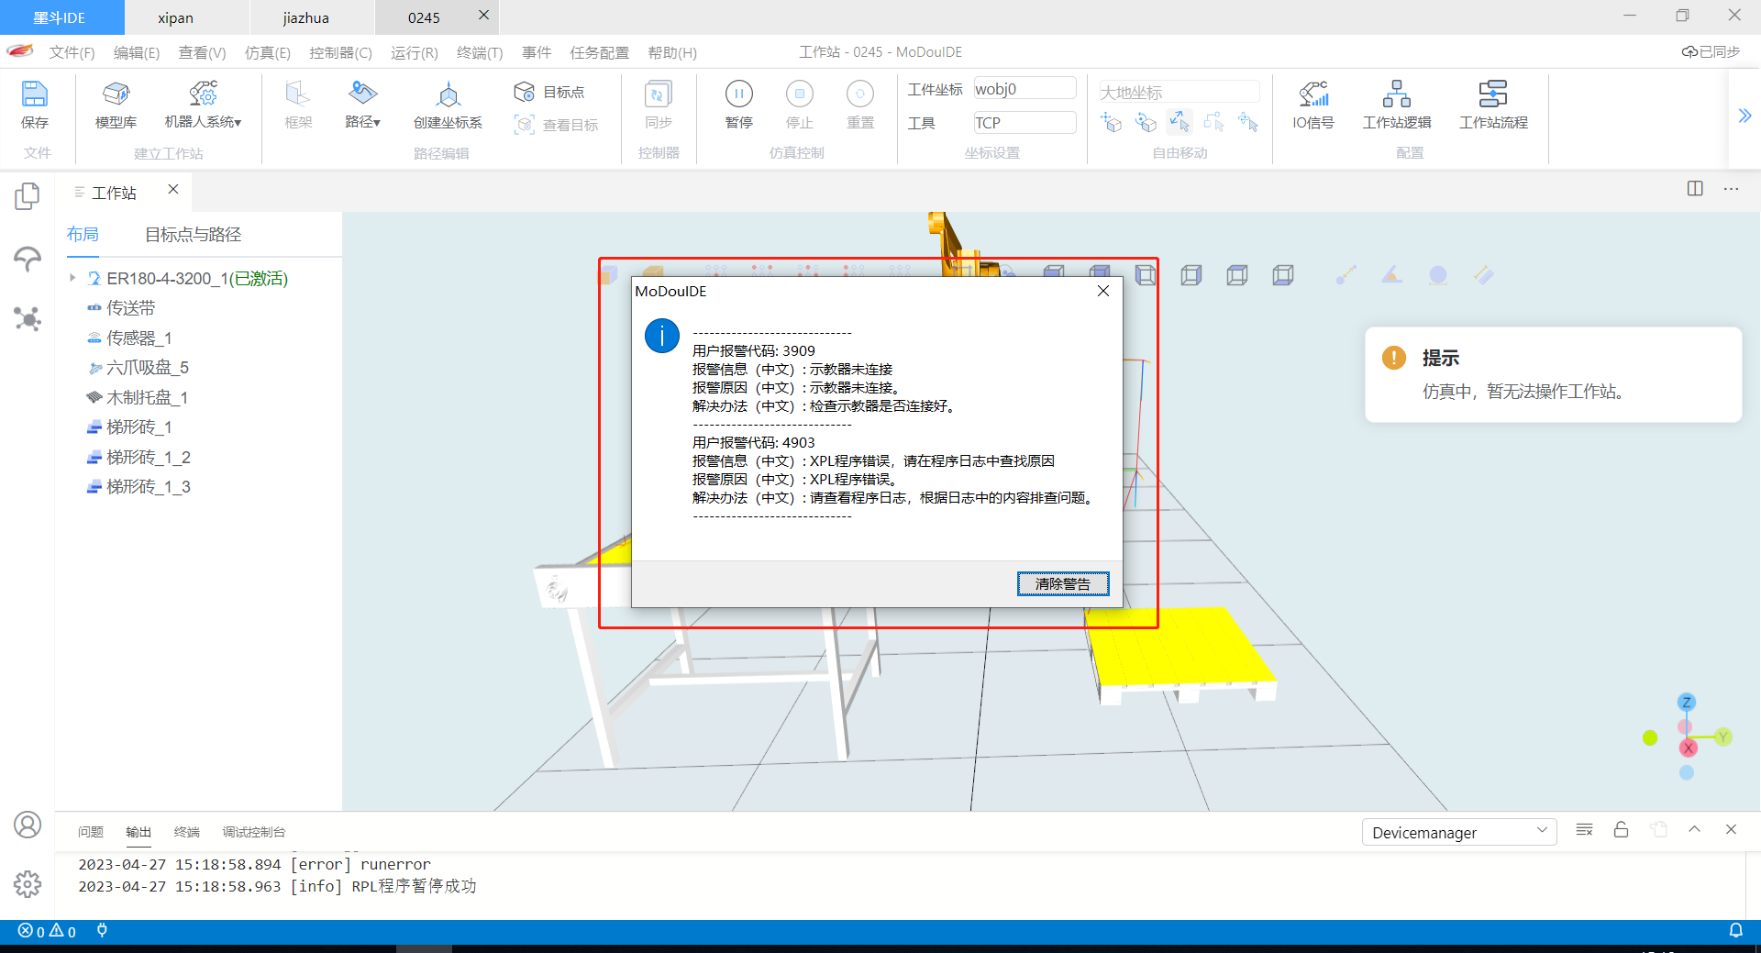Open the 模型库 model library
The height and width of the screenshot is (953, 1761).
[x=116, y=94]
